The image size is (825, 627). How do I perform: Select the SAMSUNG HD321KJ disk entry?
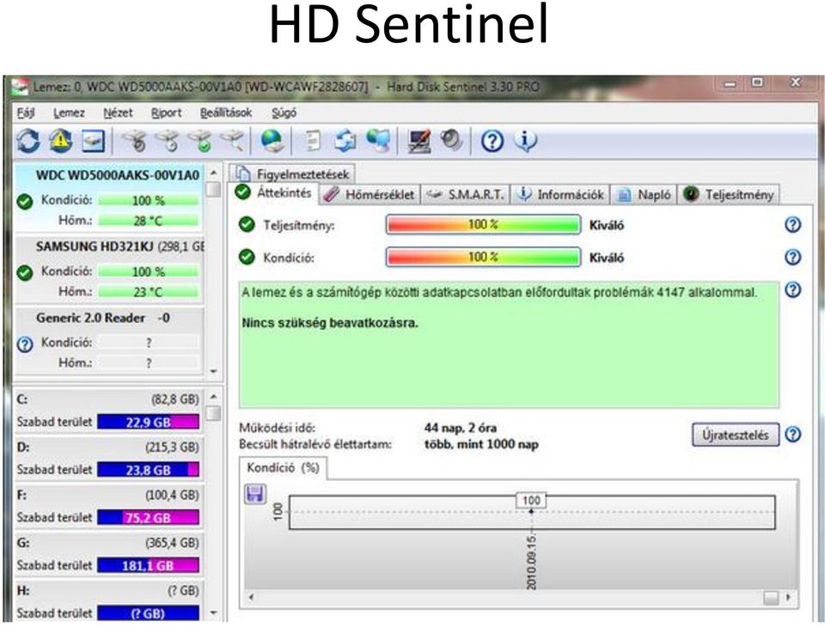tap(108, 269)
